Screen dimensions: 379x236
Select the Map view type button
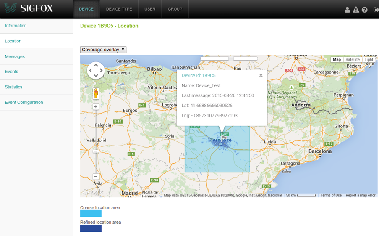[x=337, y=60]
